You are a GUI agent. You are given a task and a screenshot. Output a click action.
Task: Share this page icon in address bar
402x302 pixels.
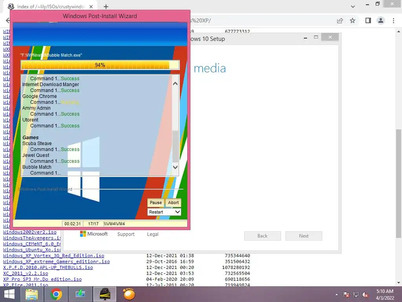[x=340, y=20]
